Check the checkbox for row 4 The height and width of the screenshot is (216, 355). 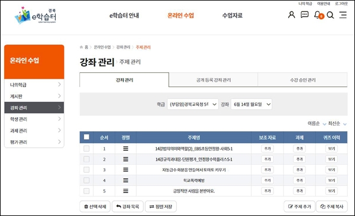pyautogui.click(x=86, y=180)
